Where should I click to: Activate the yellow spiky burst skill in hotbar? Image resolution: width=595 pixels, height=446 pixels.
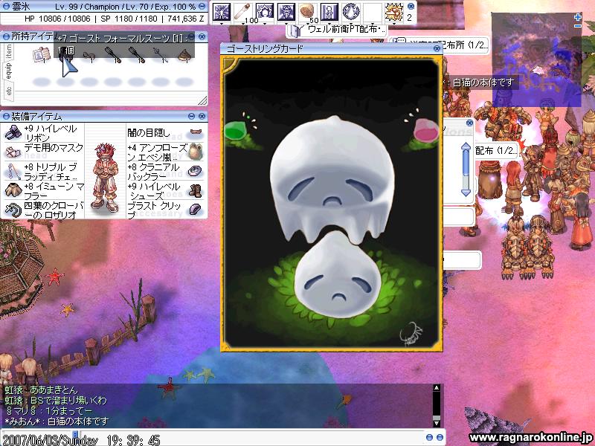(x=394, y=12)
